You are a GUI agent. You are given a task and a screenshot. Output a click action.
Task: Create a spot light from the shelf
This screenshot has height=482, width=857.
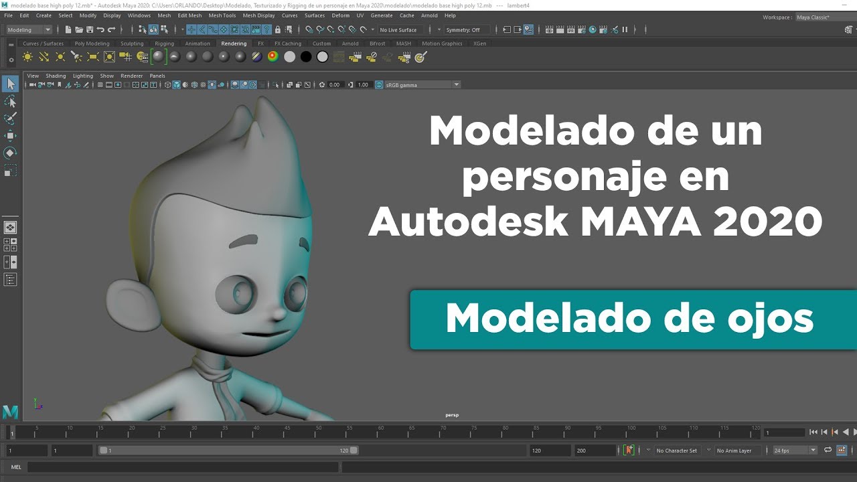(x=76, y=57)
